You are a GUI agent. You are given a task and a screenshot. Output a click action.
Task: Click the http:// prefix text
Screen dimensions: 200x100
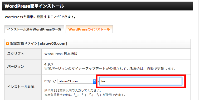[x=50, y=81]
